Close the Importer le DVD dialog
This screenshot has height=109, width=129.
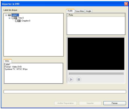point(126,4)
